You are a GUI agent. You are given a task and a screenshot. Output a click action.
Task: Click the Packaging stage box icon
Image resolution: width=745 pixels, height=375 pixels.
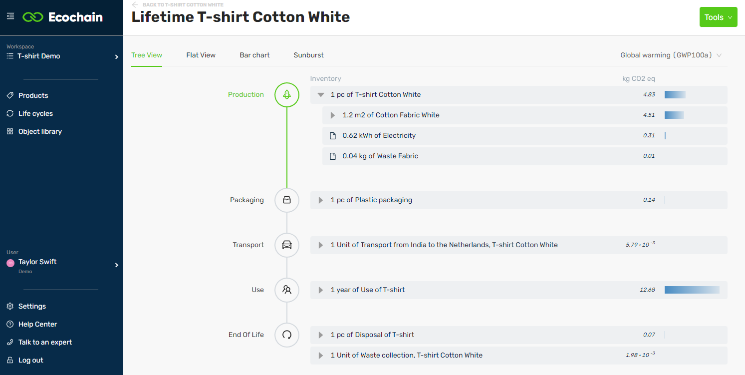click(287, 200)
